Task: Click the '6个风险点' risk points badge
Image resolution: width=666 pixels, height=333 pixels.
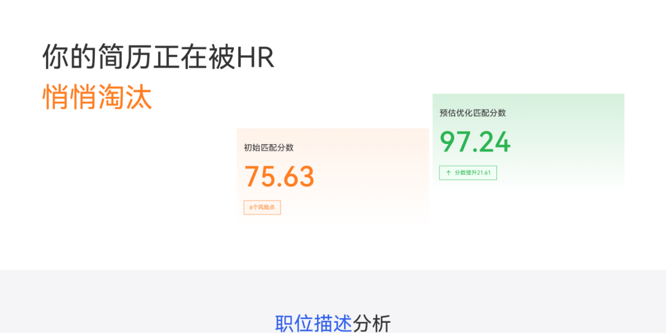Action: (x=262, y=207)
